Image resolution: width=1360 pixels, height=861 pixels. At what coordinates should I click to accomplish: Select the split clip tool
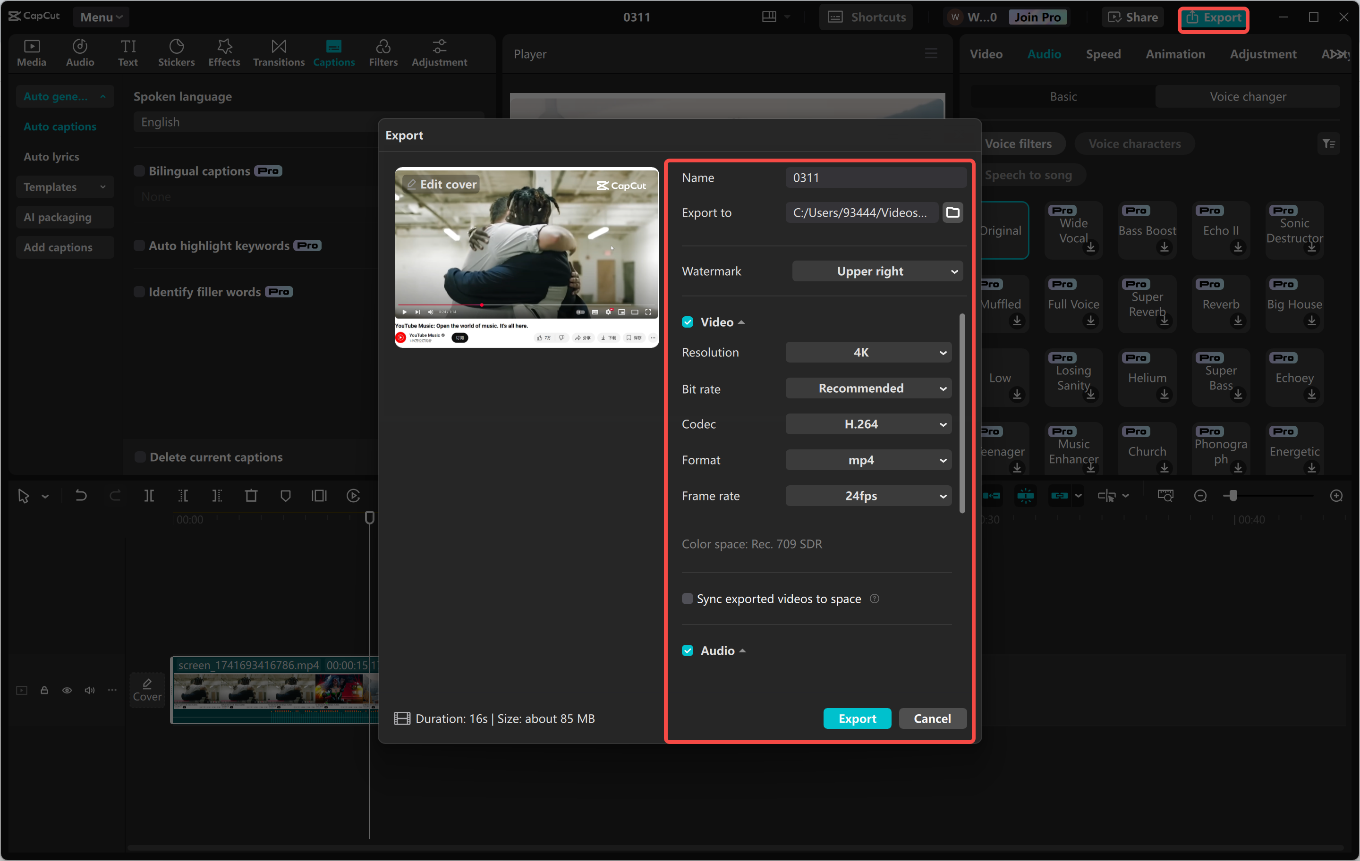150,495
